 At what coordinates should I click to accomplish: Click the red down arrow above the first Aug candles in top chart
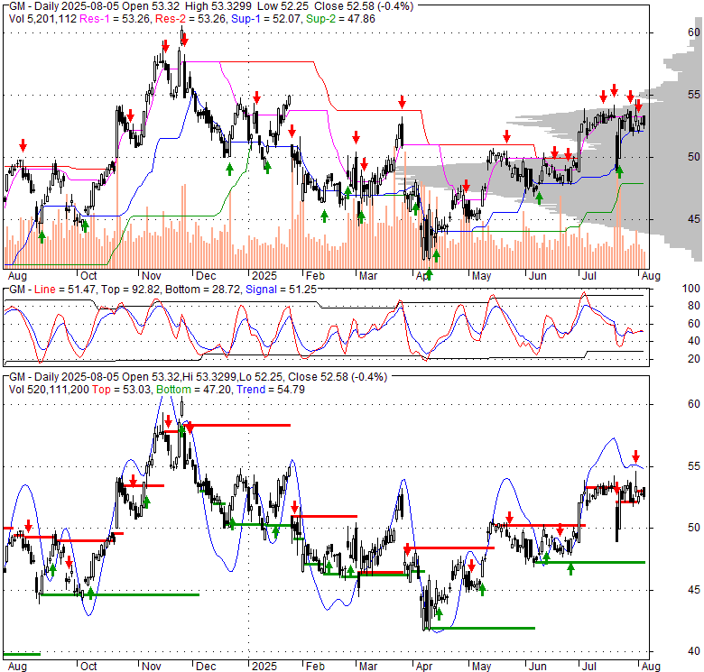tap(23, 145)
